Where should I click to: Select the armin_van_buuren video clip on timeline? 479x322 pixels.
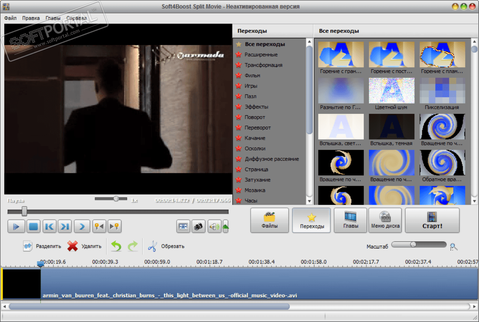point(240,284)
